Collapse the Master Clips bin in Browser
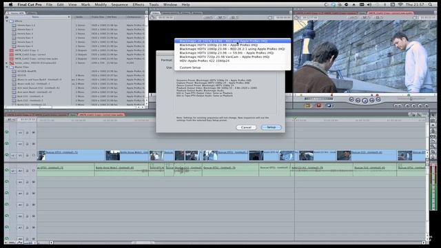The height and width of the screenshot is (248, 441). [x=7, y=68]
